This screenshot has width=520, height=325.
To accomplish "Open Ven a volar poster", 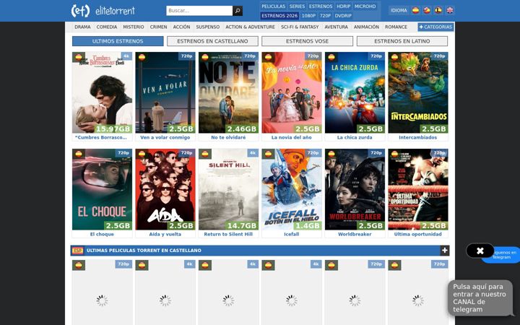I will [x=165, y=92].
